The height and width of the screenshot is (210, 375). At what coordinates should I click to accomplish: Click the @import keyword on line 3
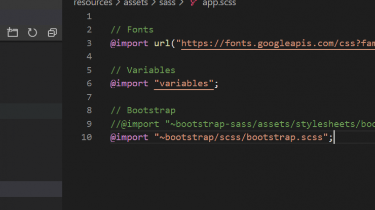[129, 44]
